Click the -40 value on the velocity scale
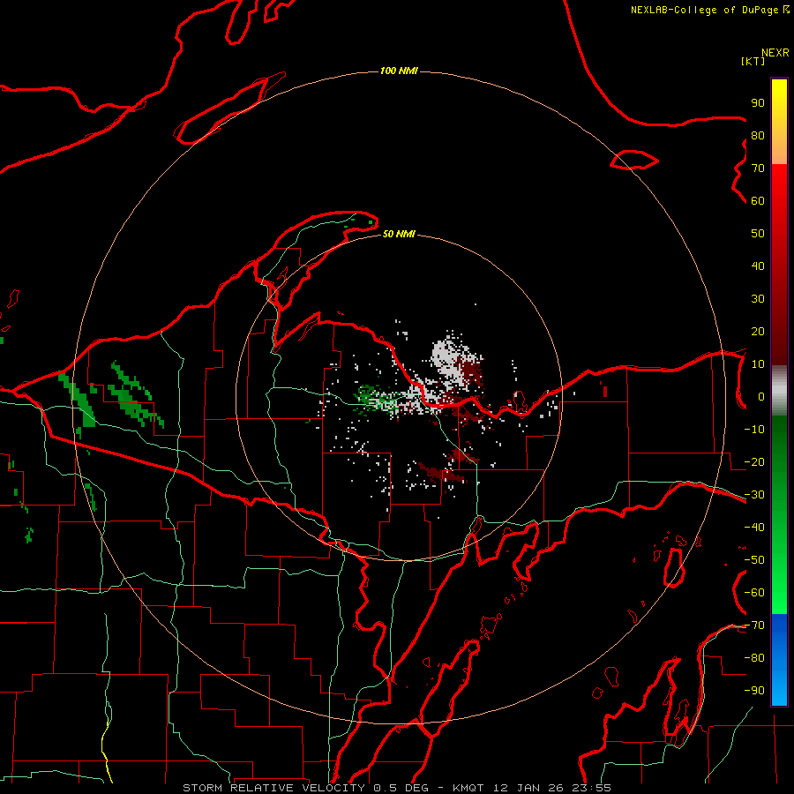Screen dimensions: 794x794 754,528
